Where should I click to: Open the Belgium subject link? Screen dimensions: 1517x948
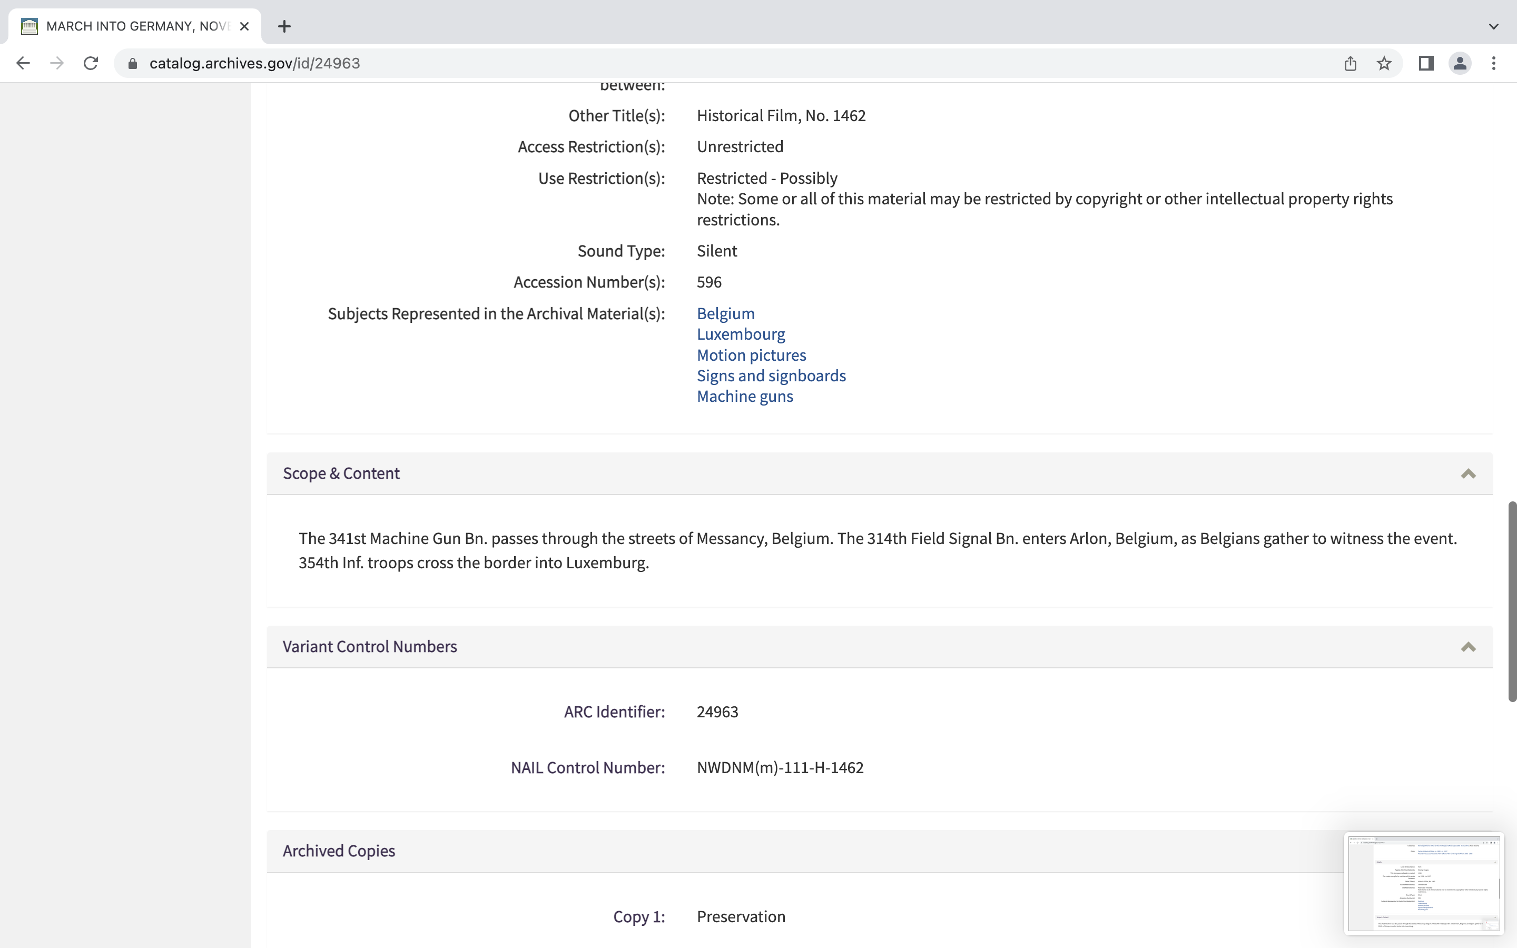(725, 313)
